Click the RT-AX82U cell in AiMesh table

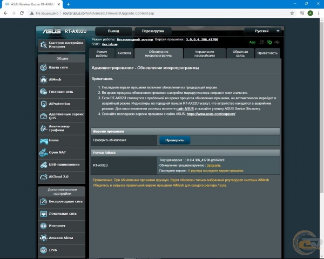pos(124,166)
